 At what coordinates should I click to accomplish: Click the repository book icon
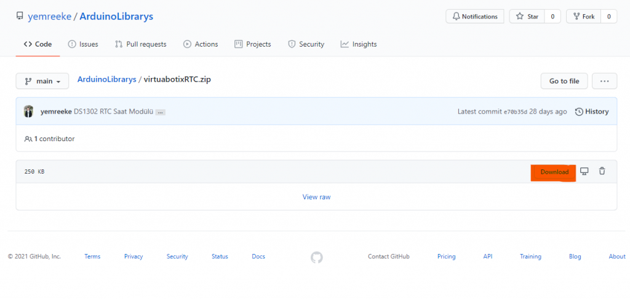20,17
